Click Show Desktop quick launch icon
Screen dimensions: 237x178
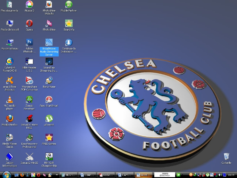click(16, 175)
